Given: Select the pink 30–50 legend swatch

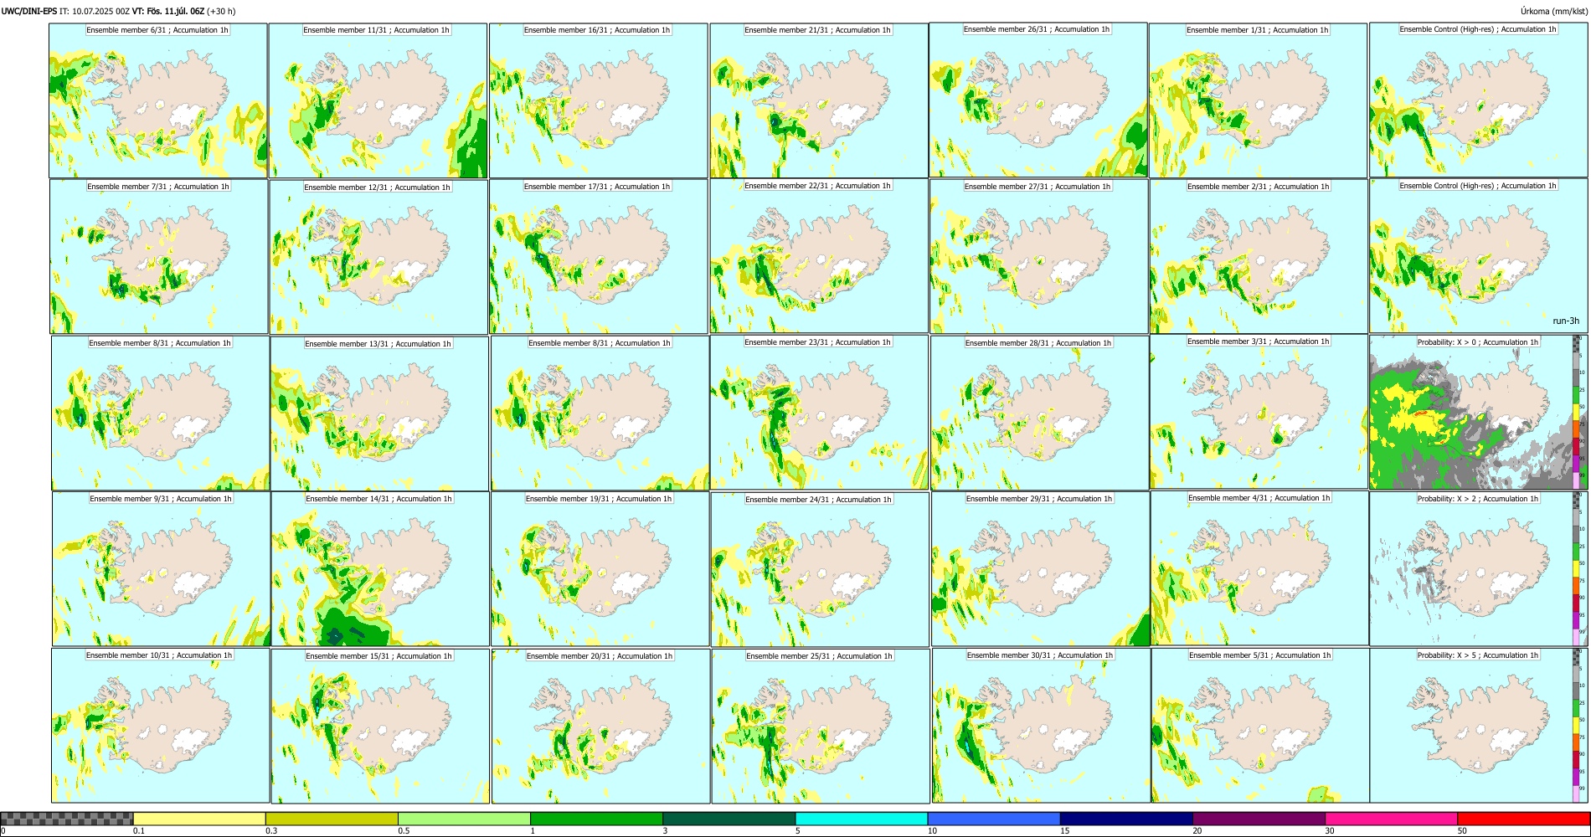Looking at the screenshot, I should pyautogui.click(x=1391, y=819).
